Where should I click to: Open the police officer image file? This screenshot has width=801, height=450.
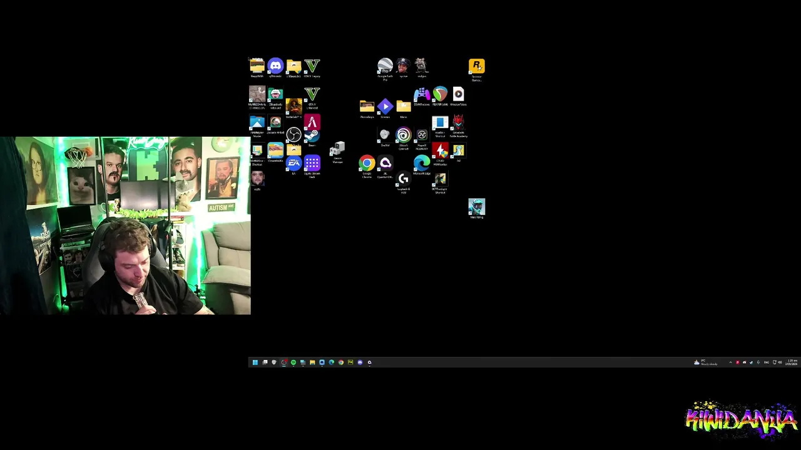[403, 66]
